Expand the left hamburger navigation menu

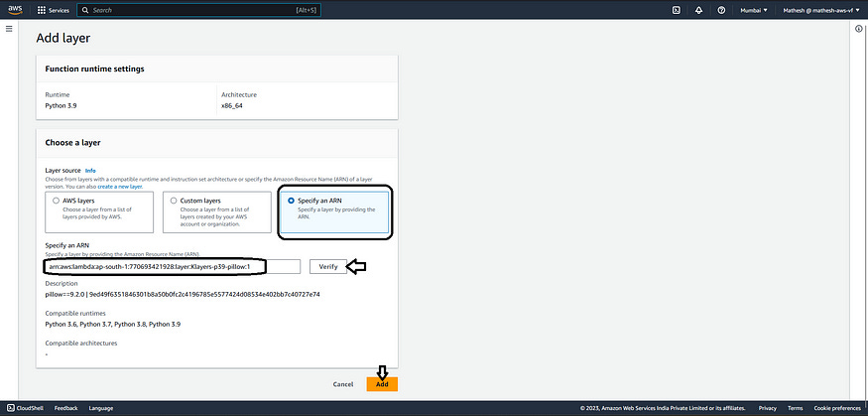click(x=9, y=29)
